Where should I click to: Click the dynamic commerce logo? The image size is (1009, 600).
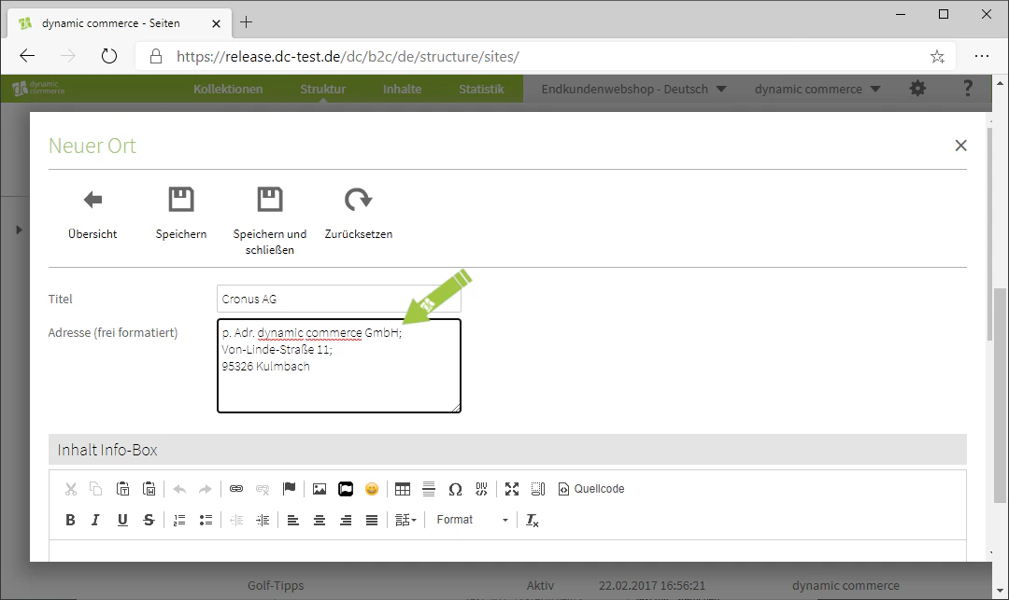38,88
